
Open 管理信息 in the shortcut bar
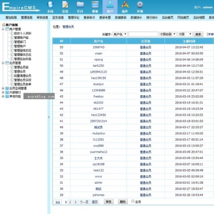tap(27, 18)
